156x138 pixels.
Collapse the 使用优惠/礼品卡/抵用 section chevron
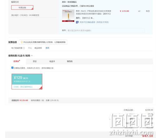pos(32,56)
